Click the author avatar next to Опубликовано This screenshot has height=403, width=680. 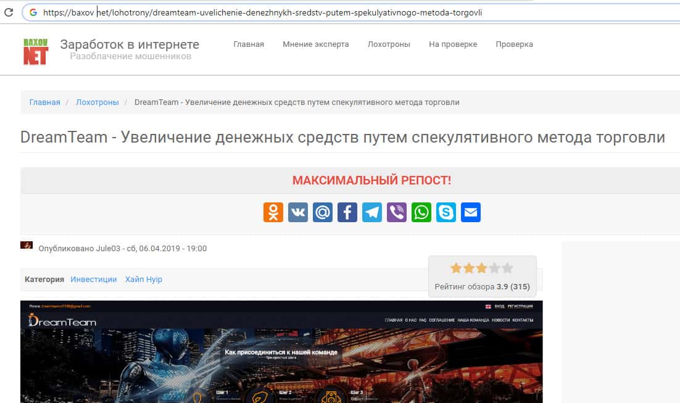pyautogui.click(x=27, y=245)
